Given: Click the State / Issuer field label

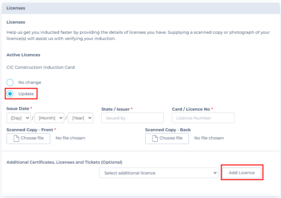Looking at the screenshot, I should [x=115, y=109].
